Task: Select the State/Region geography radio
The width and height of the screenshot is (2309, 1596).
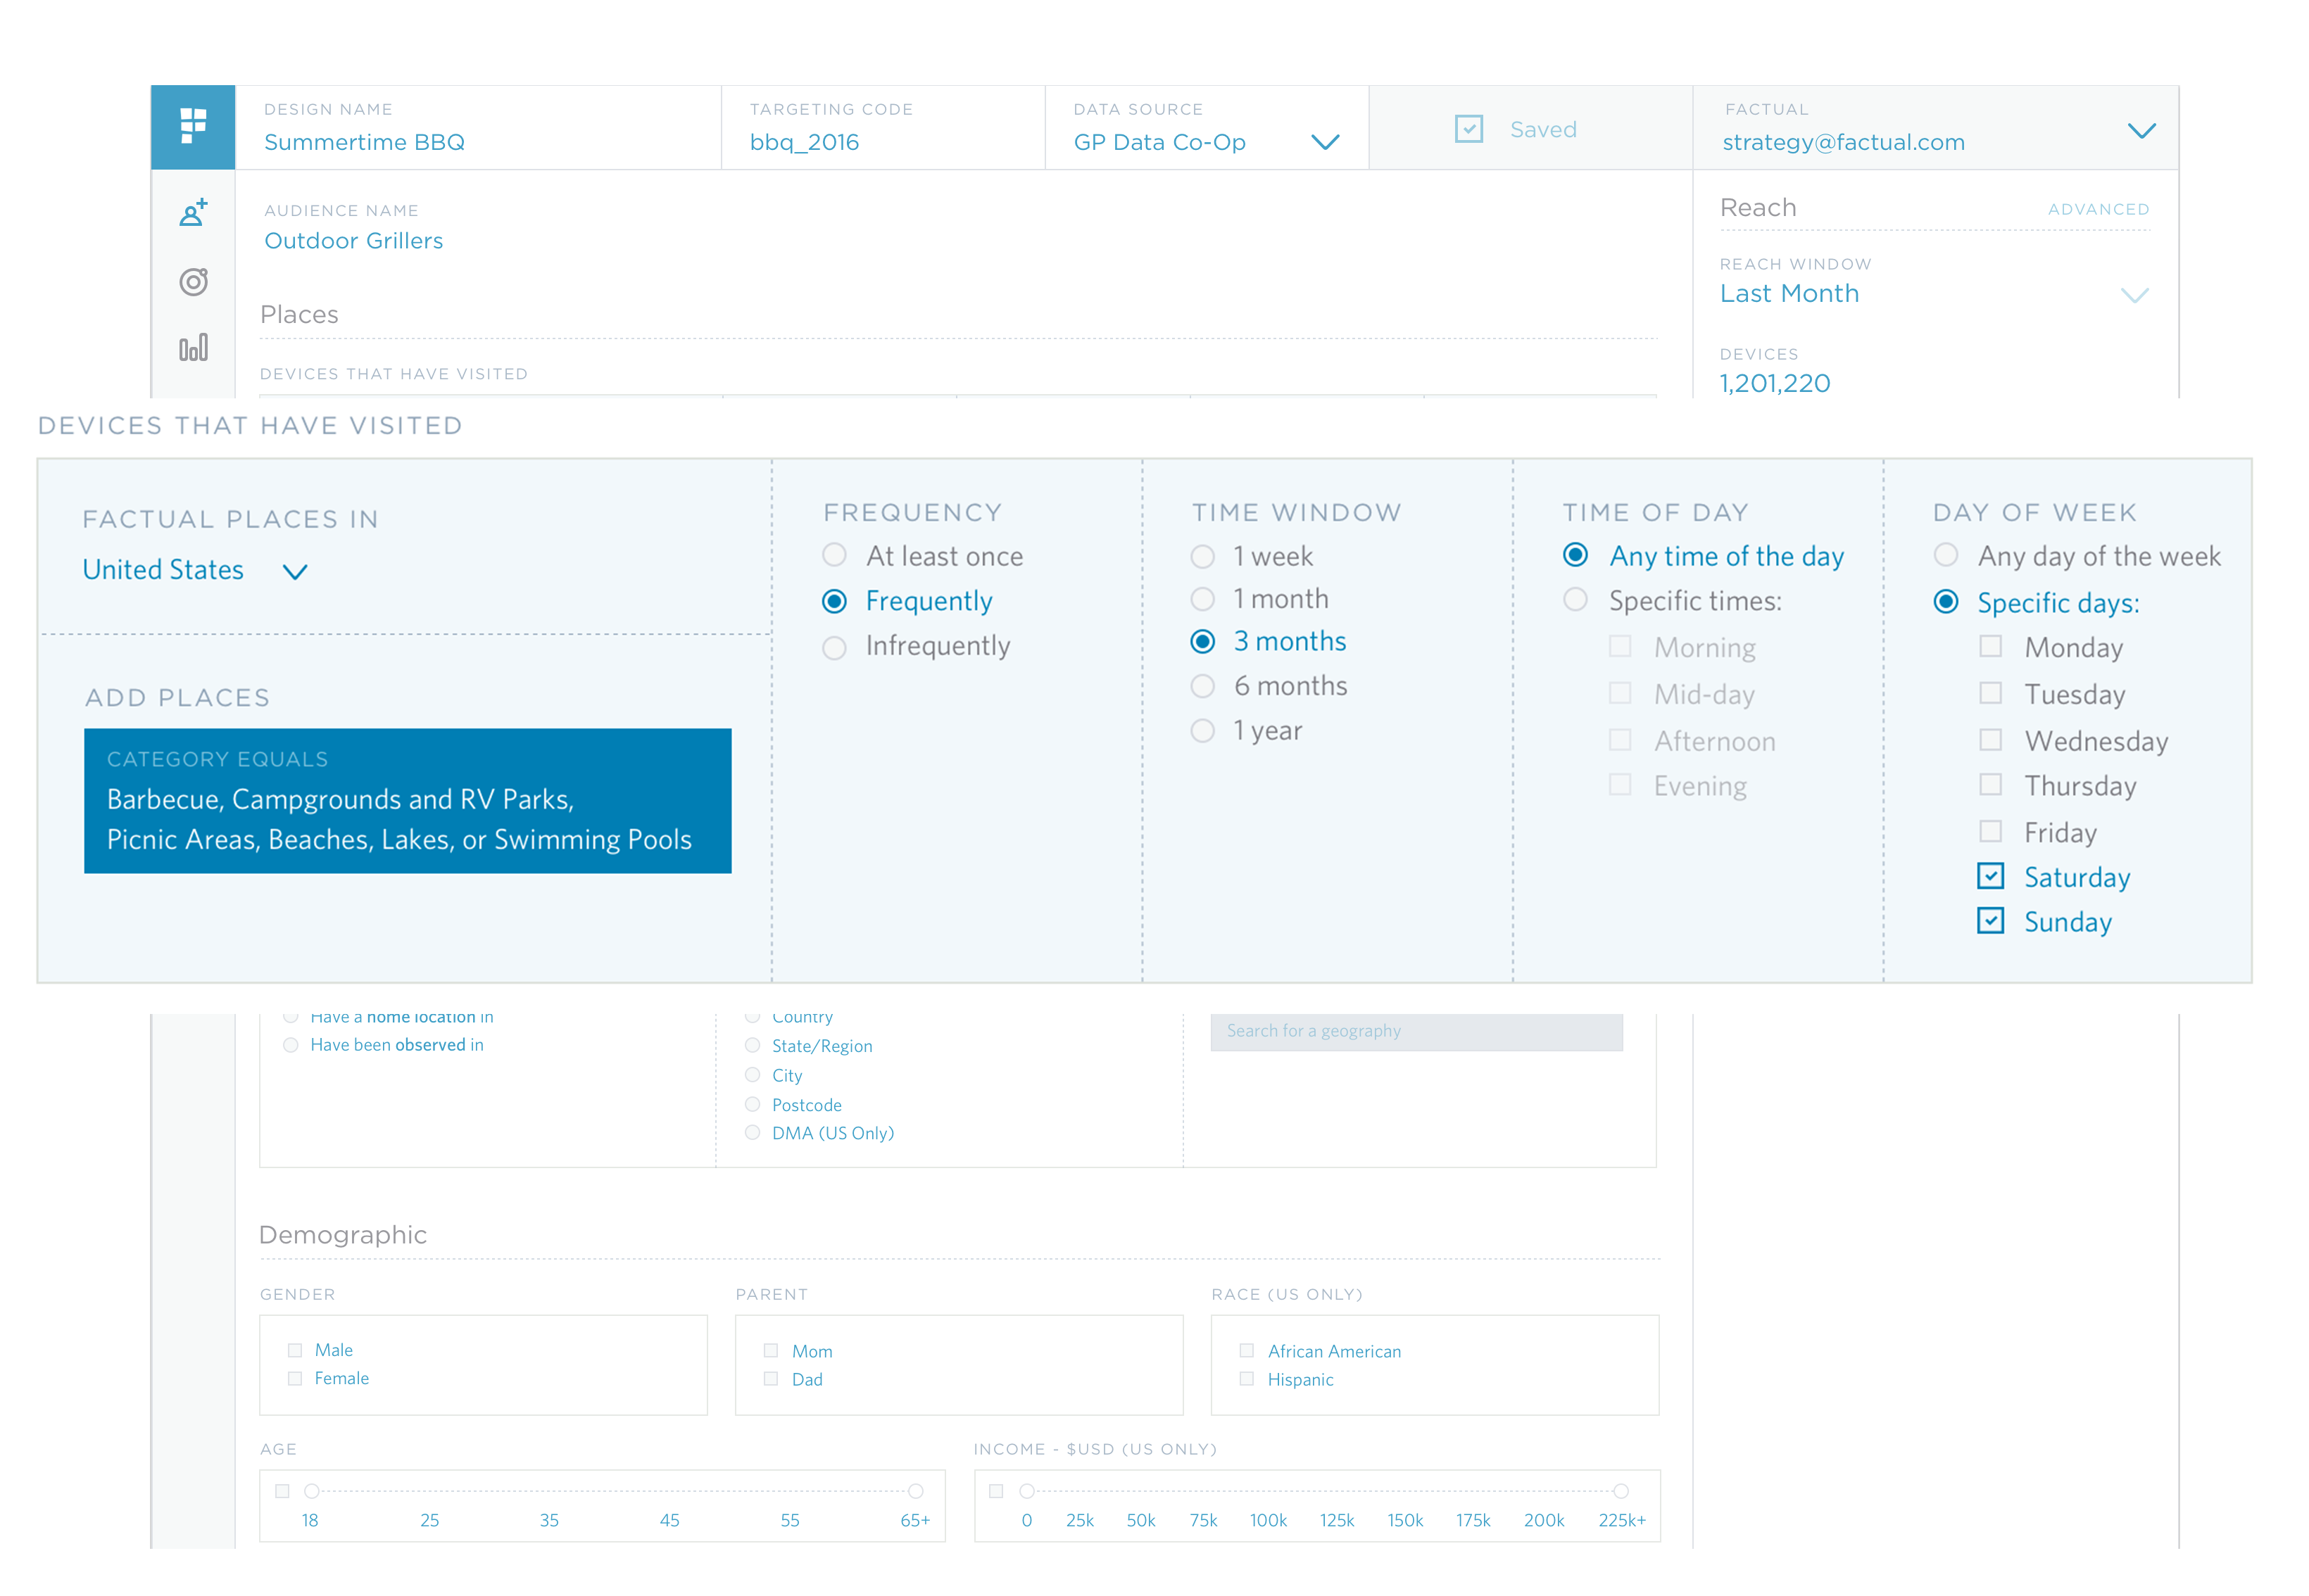Action: tap(753, 1045)
